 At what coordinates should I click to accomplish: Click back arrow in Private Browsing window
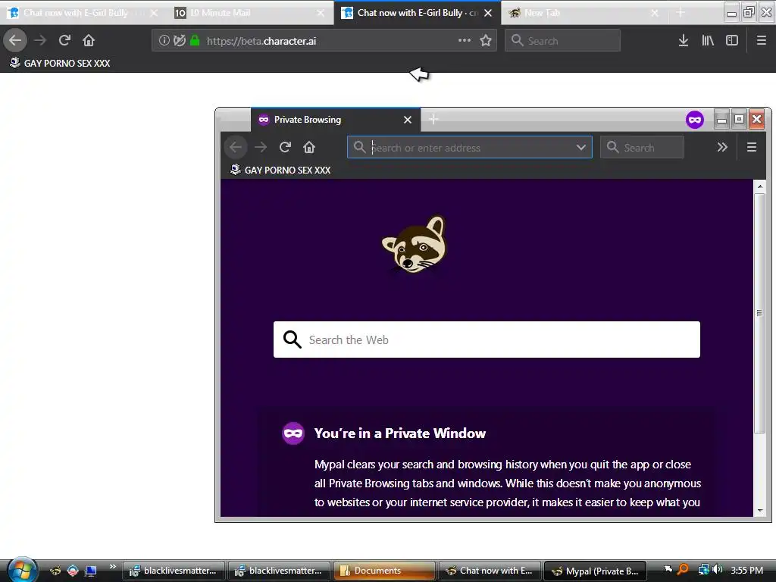pos(236,147)
